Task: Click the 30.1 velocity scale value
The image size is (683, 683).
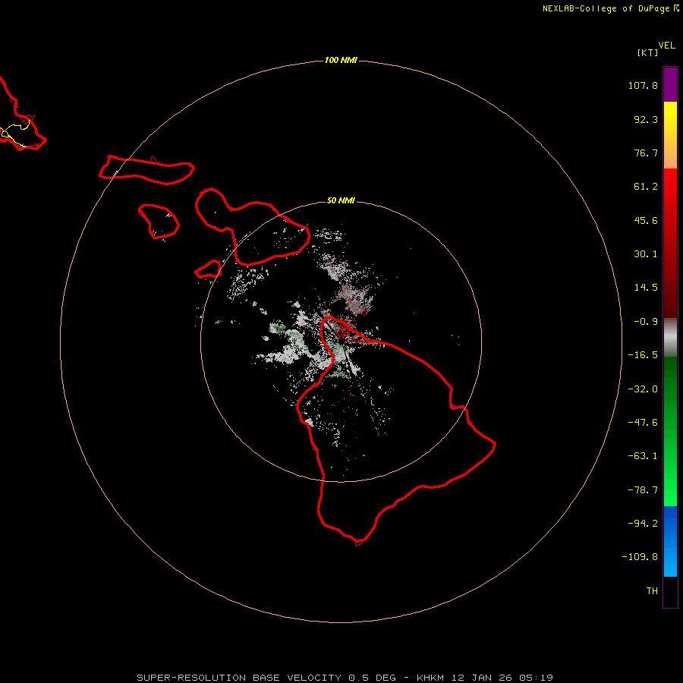Action: [646, 254]
